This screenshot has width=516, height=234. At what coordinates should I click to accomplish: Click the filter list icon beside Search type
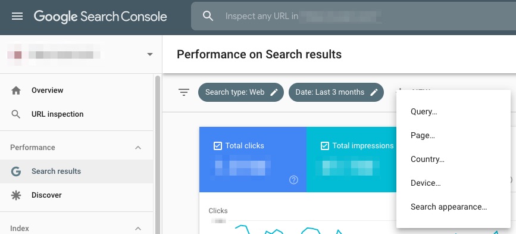tap(184, 92)
